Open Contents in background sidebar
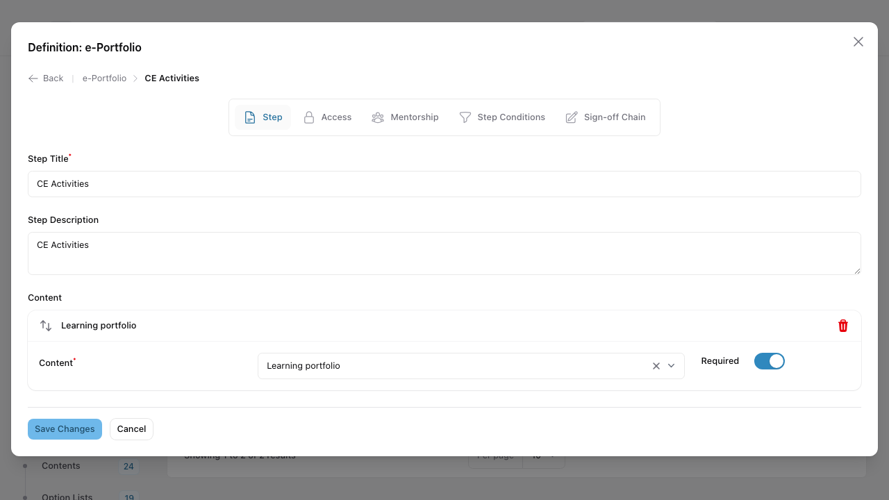 click(61, 466)
